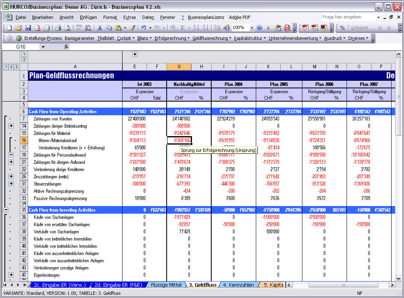The image size is (404, 298).
Task: Open the Geldflussrechnung dropdown menu
Action: [212, 38]
